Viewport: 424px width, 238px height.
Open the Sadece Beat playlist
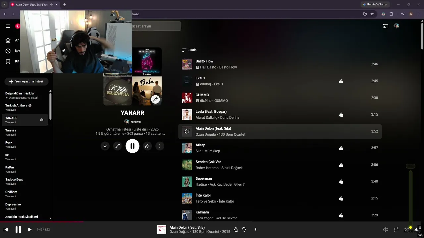pyautogui.click(x=25, y=181)
